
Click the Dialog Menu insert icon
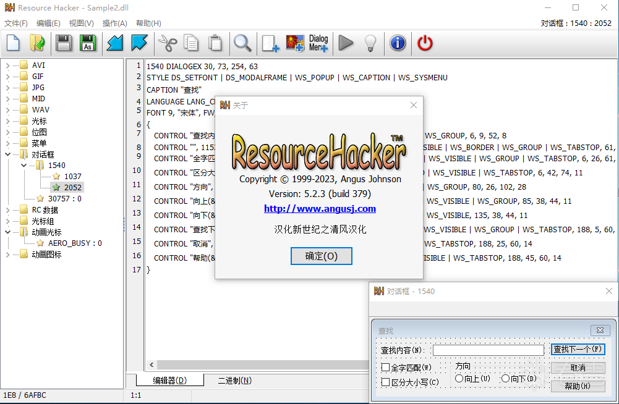318,43
